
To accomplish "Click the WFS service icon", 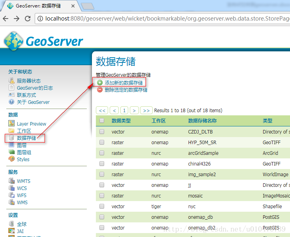I will click(11, 195).
